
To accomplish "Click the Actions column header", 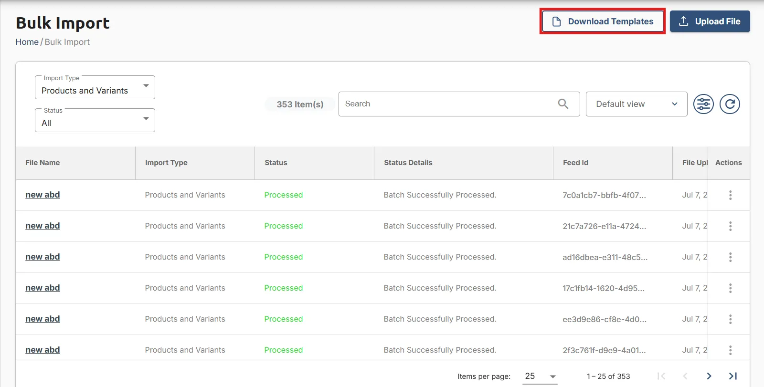I will click(x=729, y=163).
